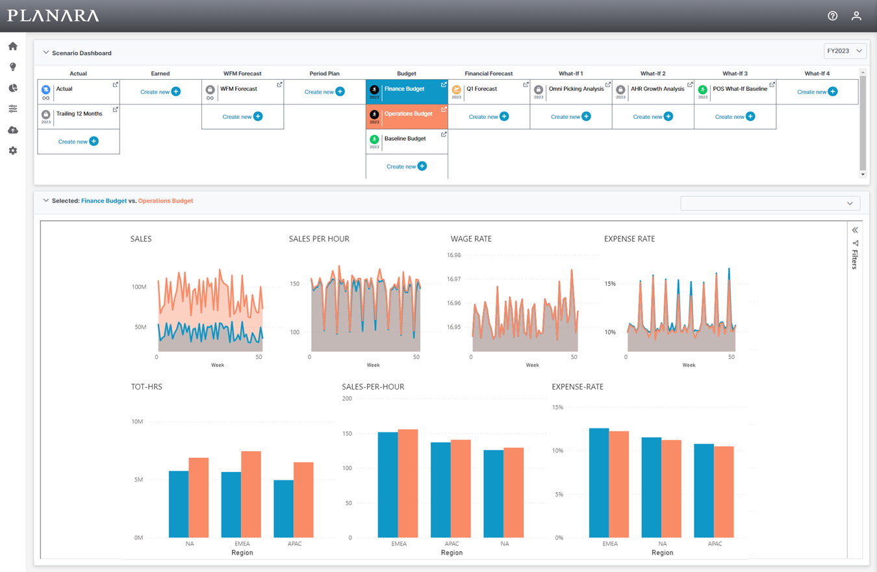Open Operations Budget external-link icon

coord(444,110)
